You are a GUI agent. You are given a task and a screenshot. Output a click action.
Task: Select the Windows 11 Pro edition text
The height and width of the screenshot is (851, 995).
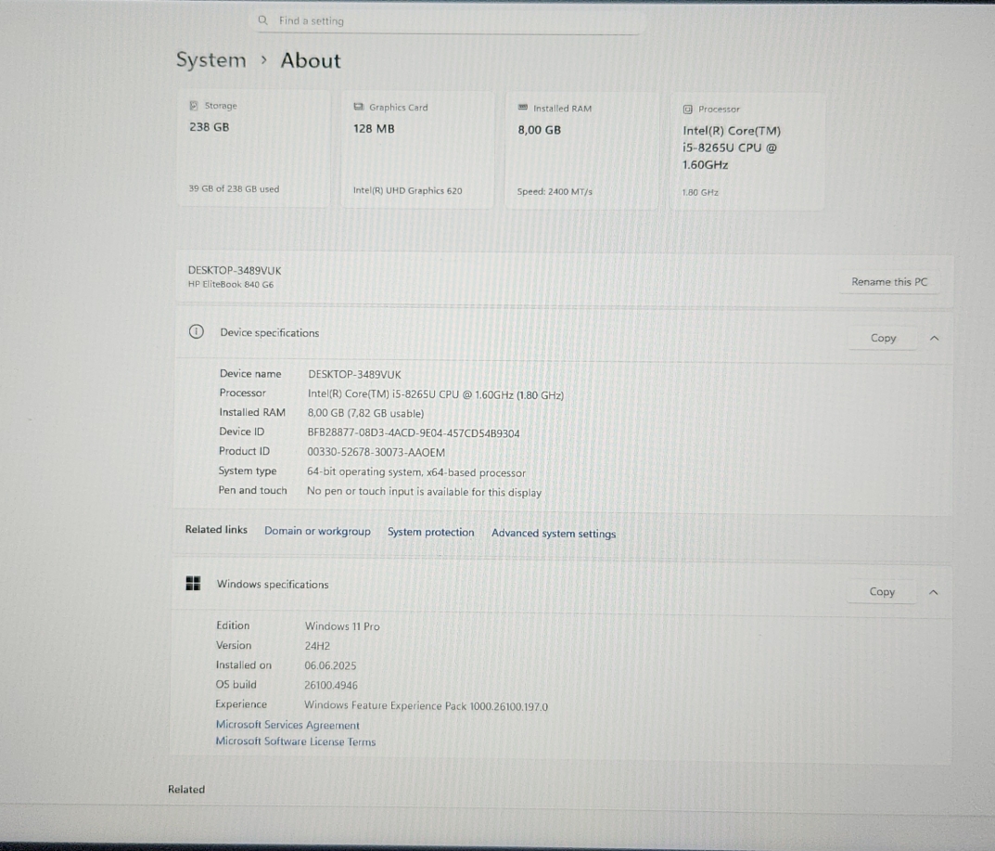[x=342, y=626]
